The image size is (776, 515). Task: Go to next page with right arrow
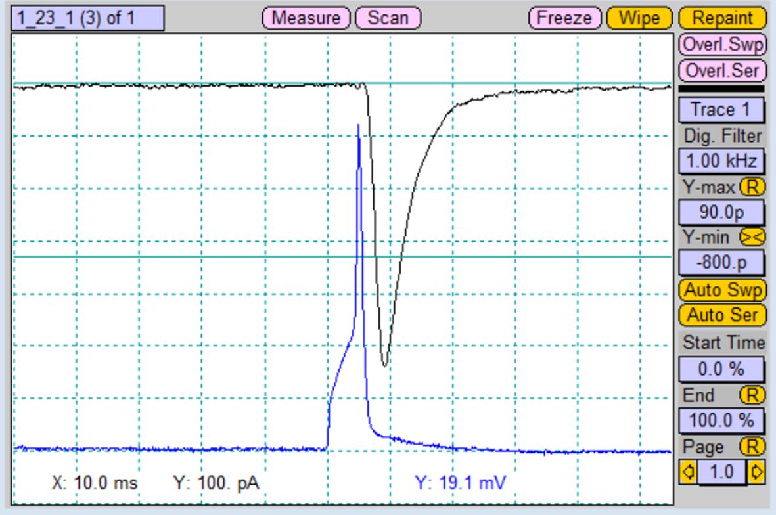[x=756, y=472]
